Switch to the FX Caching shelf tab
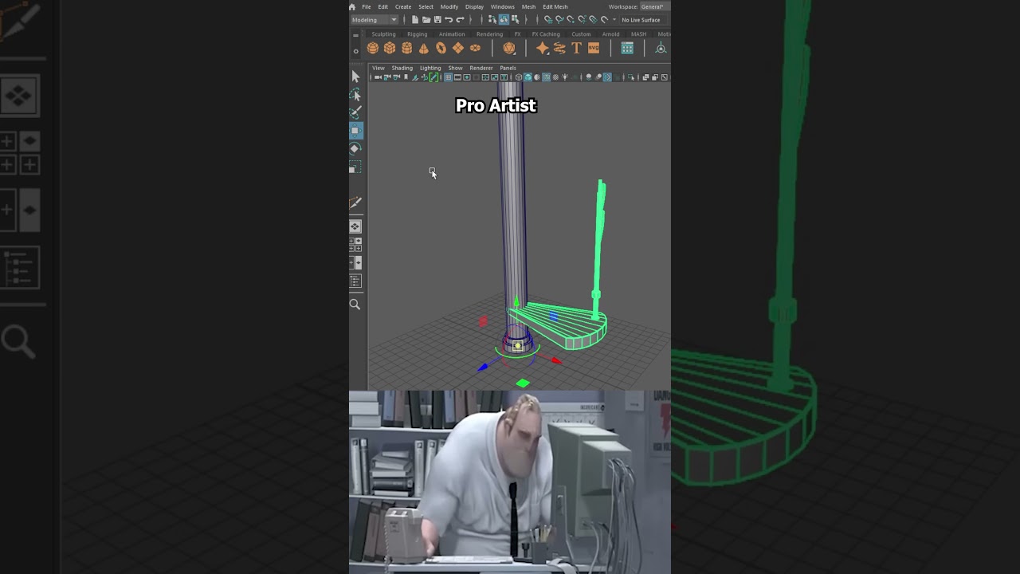This screenshot has width=1020, height=574. tap(546, 34)
